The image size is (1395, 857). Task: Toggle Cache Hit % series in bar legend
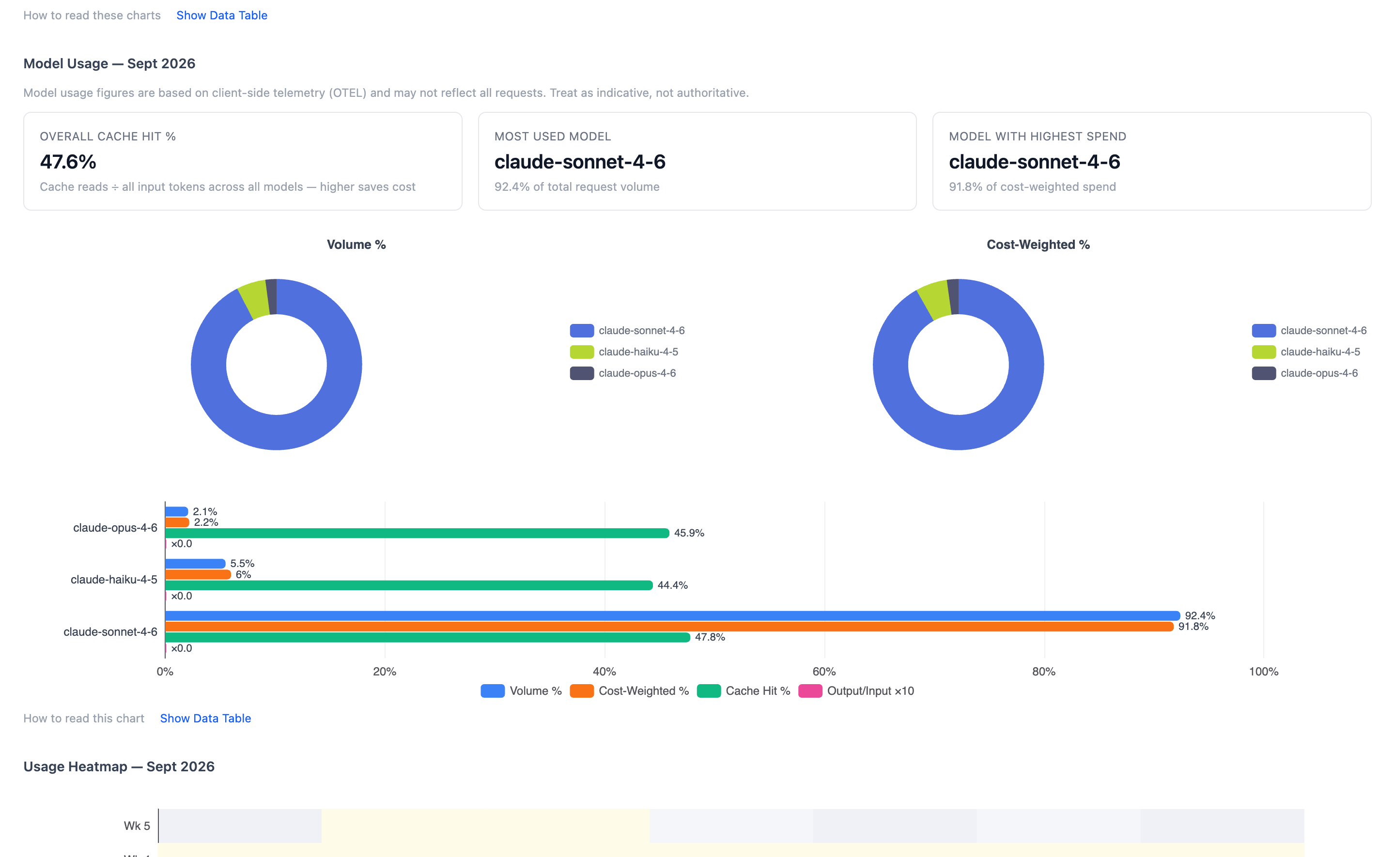(x=743, y=691)
